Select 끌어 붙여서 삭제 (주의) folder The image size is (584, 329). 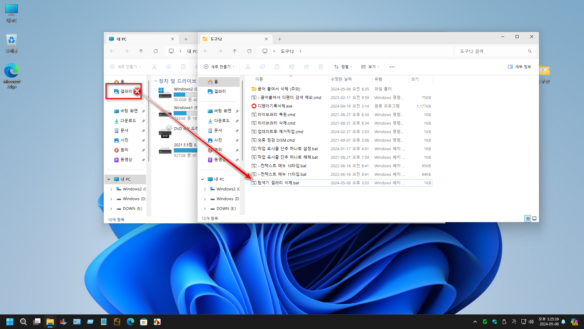click(x=341, y=89)
